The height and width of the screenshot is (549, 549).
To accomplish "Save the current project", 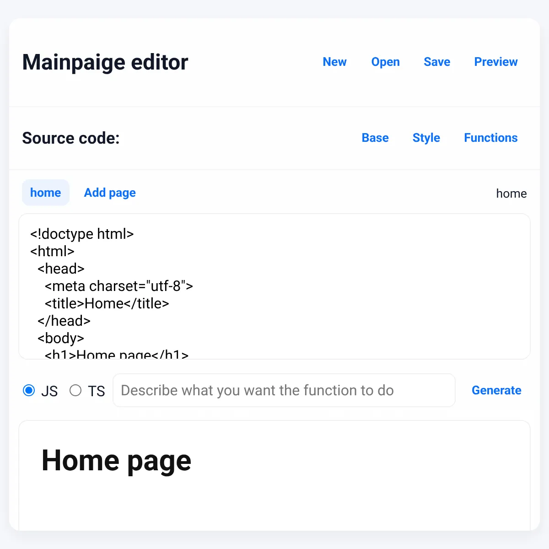I will (437, 62).
